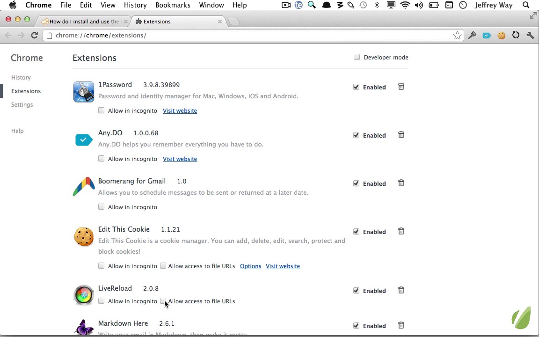Allow Boomerang for Gmail in incognito
Image resolution: width=539 pixels, height=337 pixels.
[x=101, y=207]
